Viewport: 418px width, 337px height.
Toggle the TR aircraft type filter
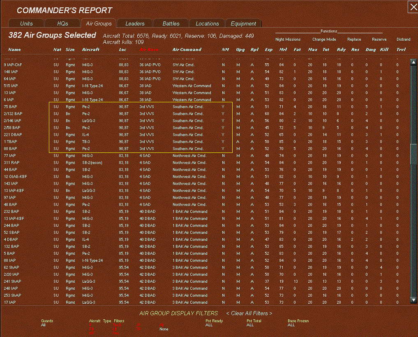click(x=139, y=329)
